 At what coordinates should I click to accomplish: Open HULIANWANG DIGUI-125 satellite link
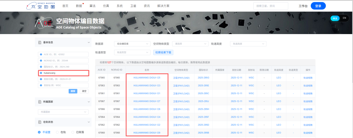tap(147, 78)
